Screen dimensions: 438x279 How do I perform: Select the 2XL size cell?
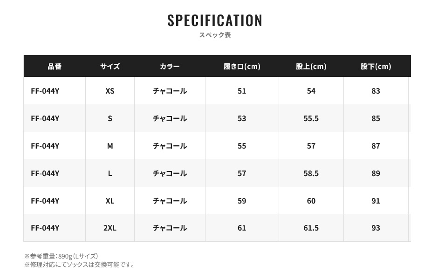pos(110,228)
